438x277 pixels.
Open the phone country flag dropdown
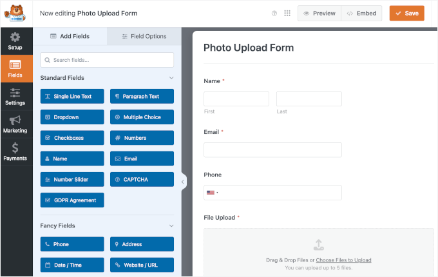tap(212, 193)
